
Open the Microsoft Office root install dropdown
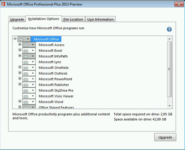[x=28, y=39]
